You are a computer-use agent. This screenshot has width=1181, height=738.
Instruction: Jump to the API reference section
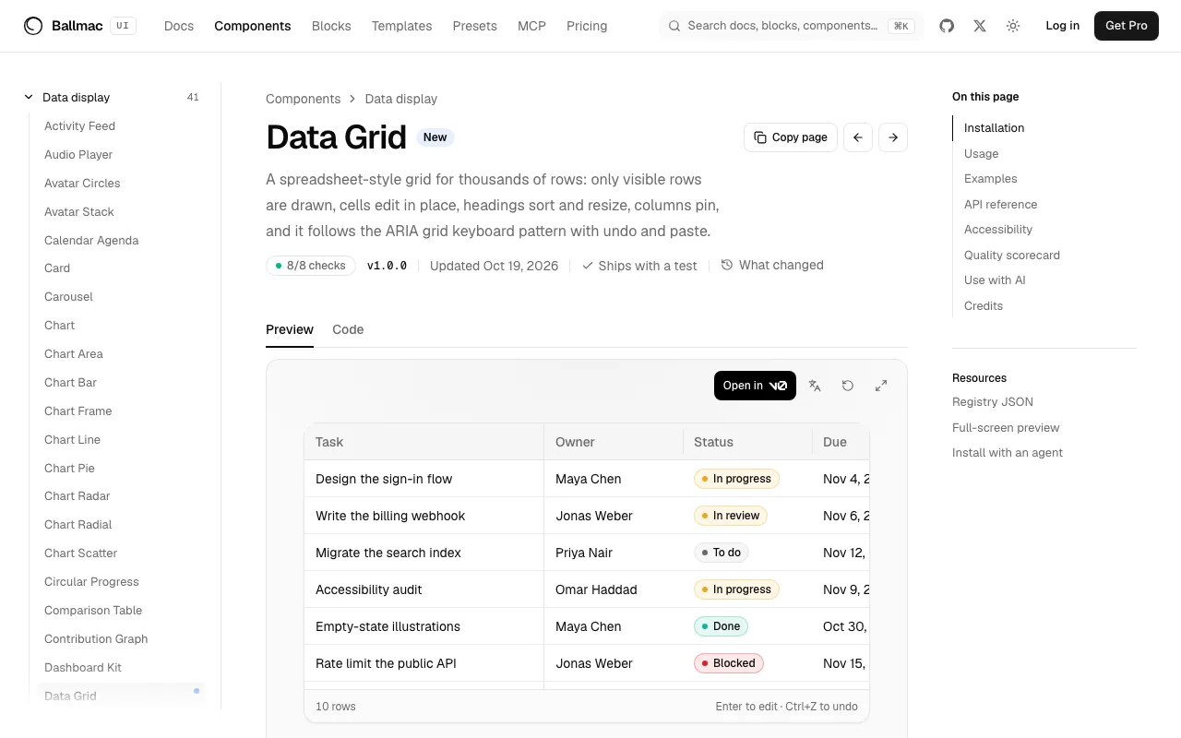1000,204
